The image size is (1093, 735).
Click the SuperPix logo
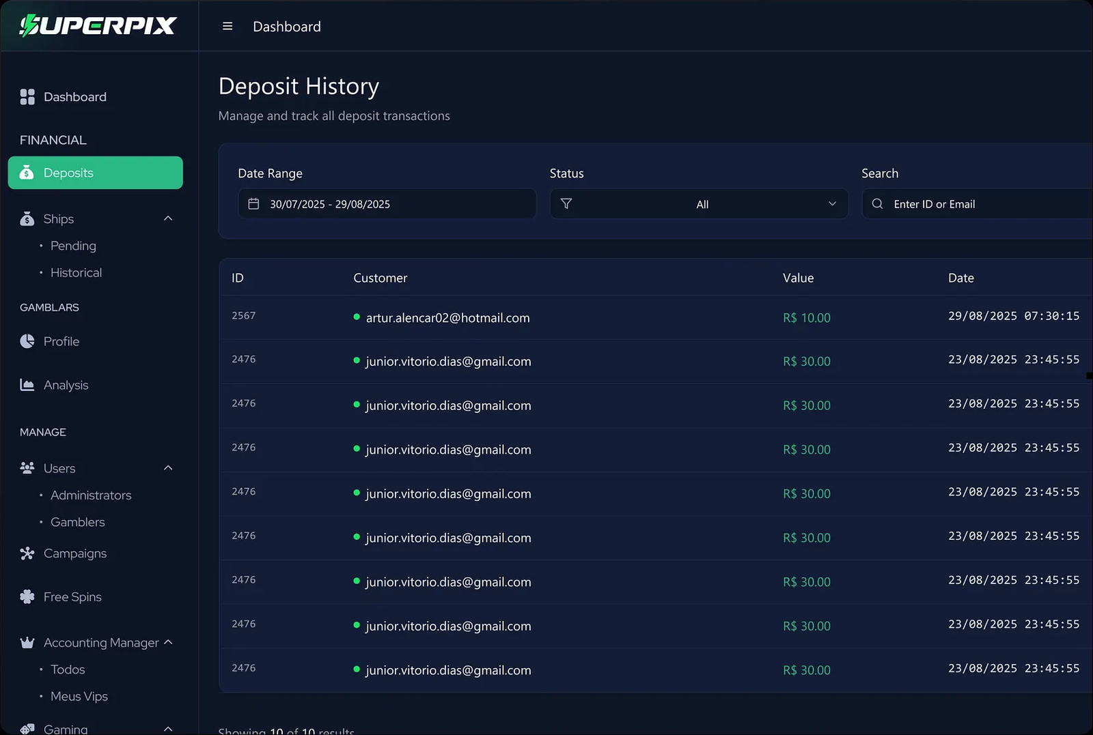(x=98, y=26)
